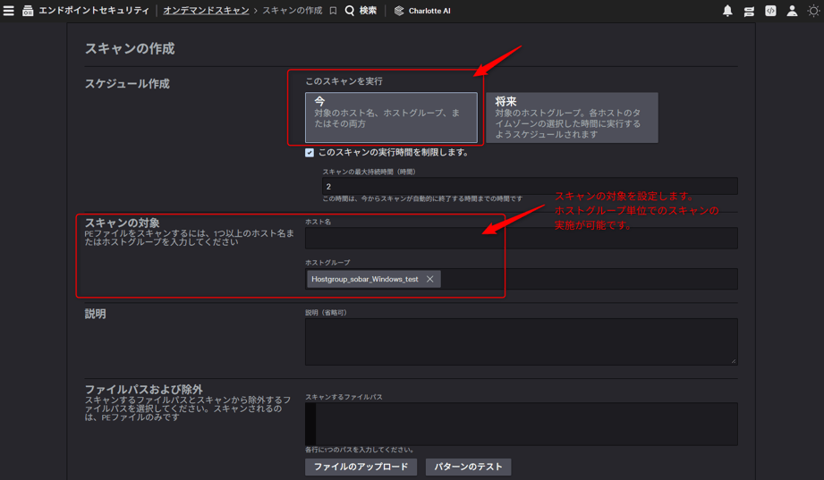824x480 pixels.
Task: Bookmark this page with the bookmark icon
Action: (x=333, y=11)
